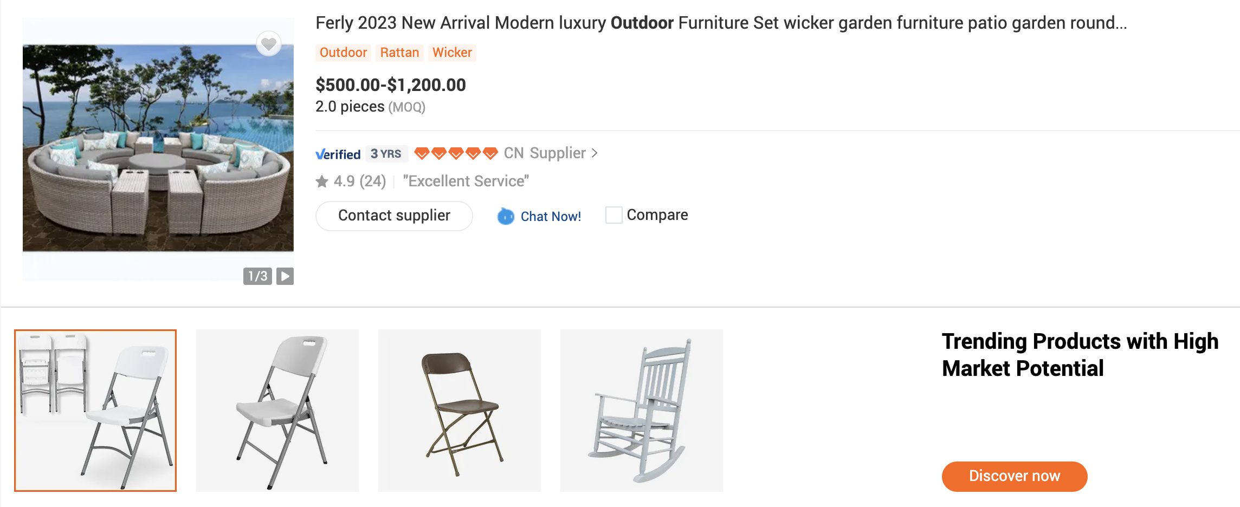Click the Contact supplier button
This screenshot has height=507, width=1240.
394,216
